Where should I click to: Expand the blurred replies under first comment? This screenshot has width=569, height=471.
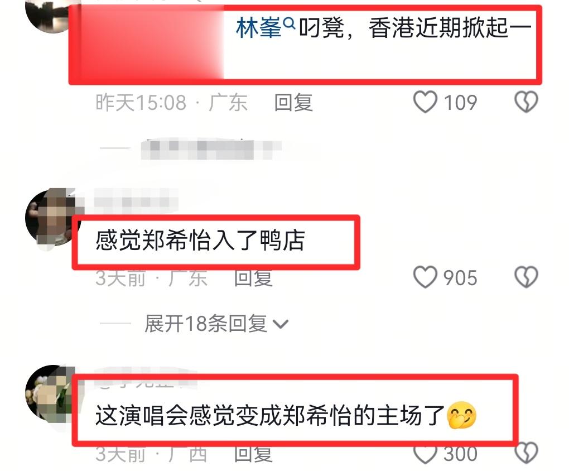click(x=210, y=149)
